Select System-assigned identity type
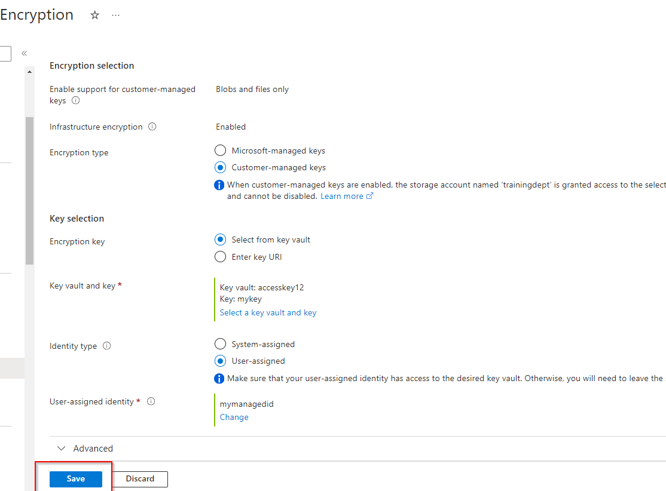 tap(220, 343)
